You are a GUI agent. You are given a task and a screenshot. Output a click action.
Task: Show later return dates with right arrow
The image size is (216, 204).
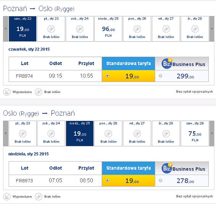point(212,133)
